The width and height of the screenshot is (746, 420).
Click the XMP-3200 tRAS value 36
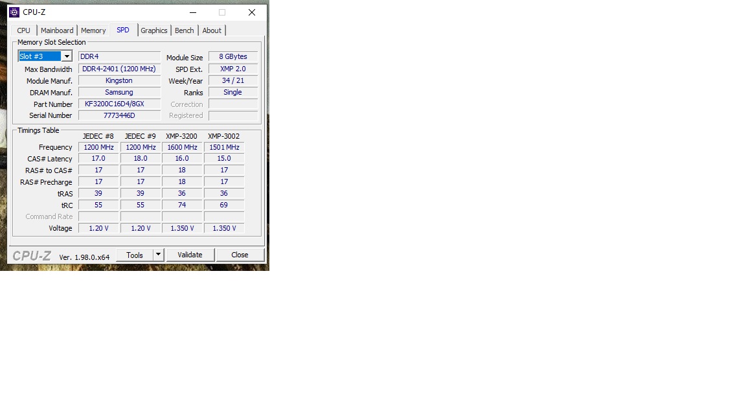tap(182, 193)
